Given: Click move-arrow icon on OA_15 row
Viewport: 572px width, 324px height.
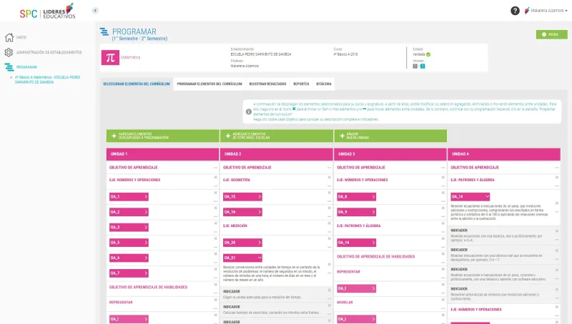Looking at the screenshot, I should [x=330, y=201].
